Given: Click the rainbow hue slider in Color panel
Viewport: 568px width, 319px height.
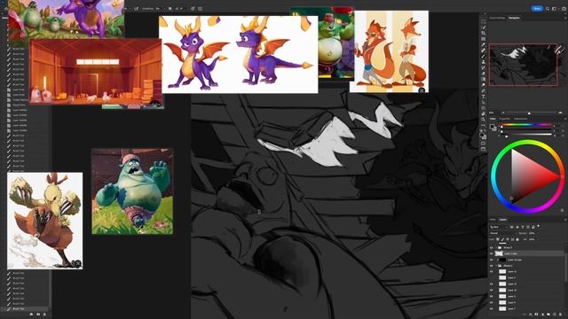Looking at the screenshot, I should click(x=526, y=125).
